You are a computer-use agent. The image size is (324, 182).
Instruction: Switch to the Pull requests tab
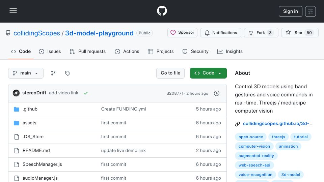coord(88,51)
